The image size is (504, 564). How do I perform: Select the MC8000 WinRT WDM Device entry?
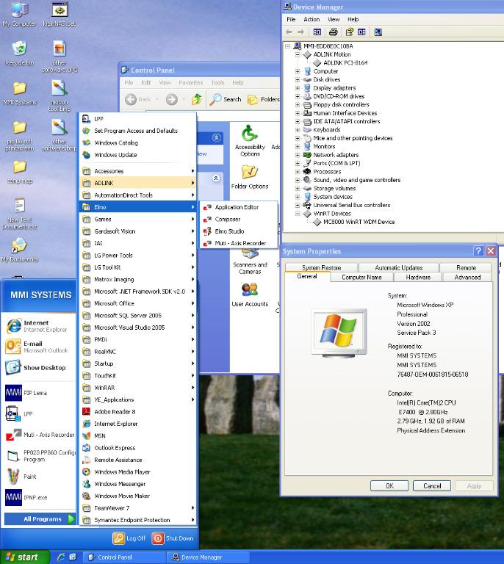pos(360,222)
